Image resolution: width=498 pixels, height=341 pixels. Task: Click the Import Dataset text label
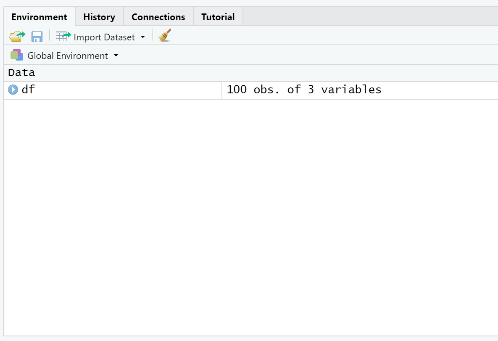pos(104,37)
